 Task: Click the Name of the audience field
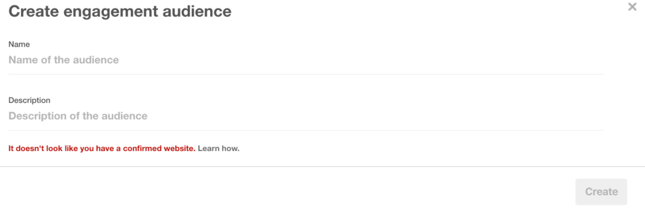pos(306,60)
